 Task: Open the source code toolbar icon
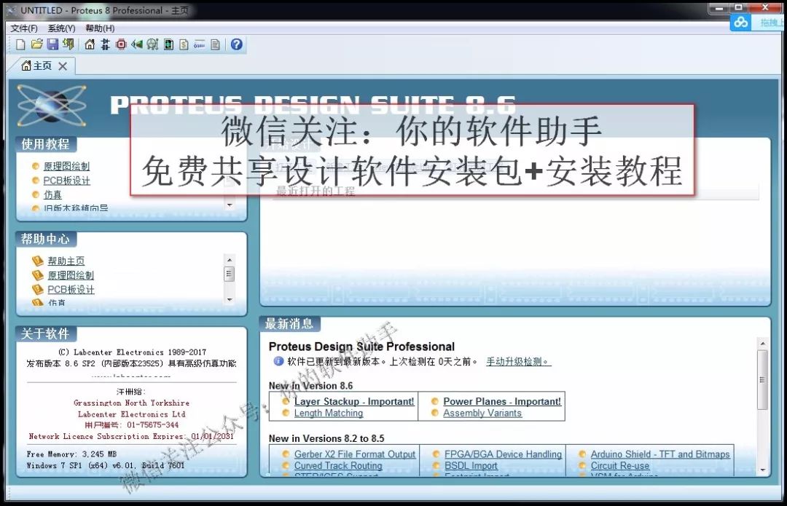200,44
